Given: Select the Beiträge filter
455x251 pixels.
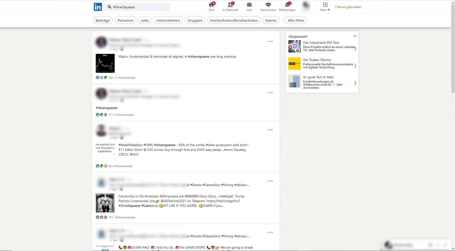Looking at the screenshot, I should tap(103, 20).
